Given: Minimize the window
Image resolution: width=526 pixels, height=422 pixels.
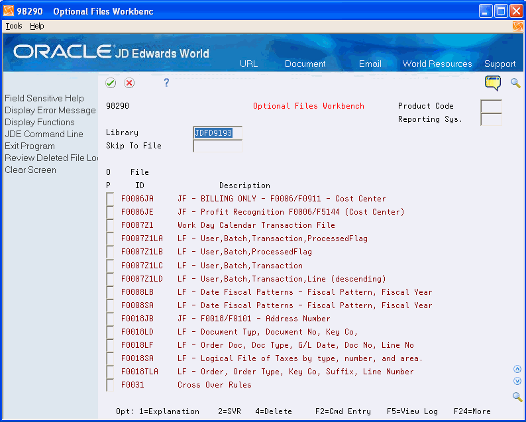Looking at the screenshot, I should click(x=486, y=11).
